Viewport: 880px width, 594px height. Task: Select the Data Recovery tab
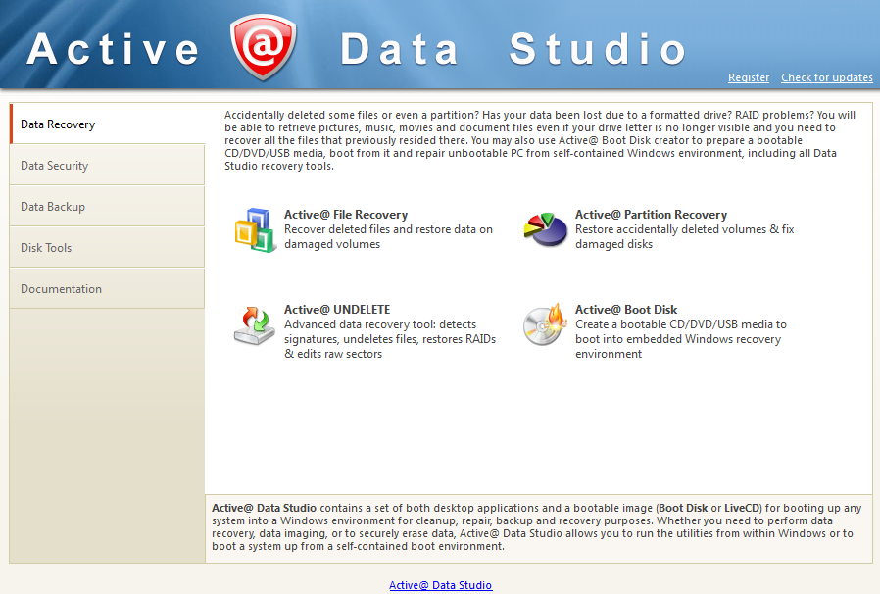coord(107,124)
